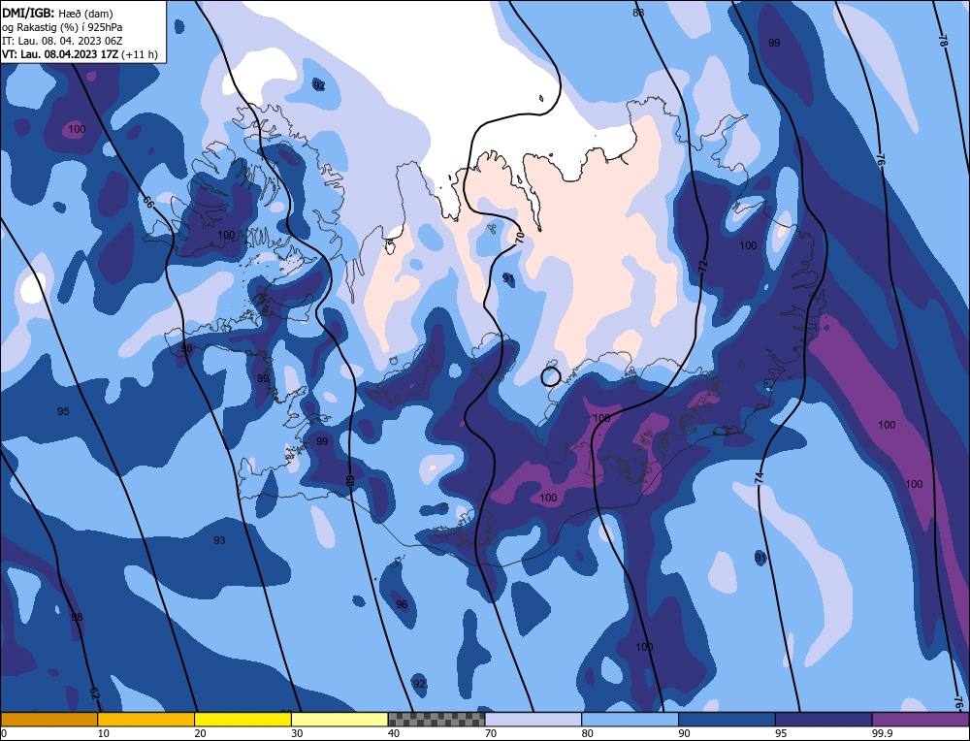The image size is (970, 741).
Task: Click the '70' contour label on the map
Action: (x=520, y=237)
